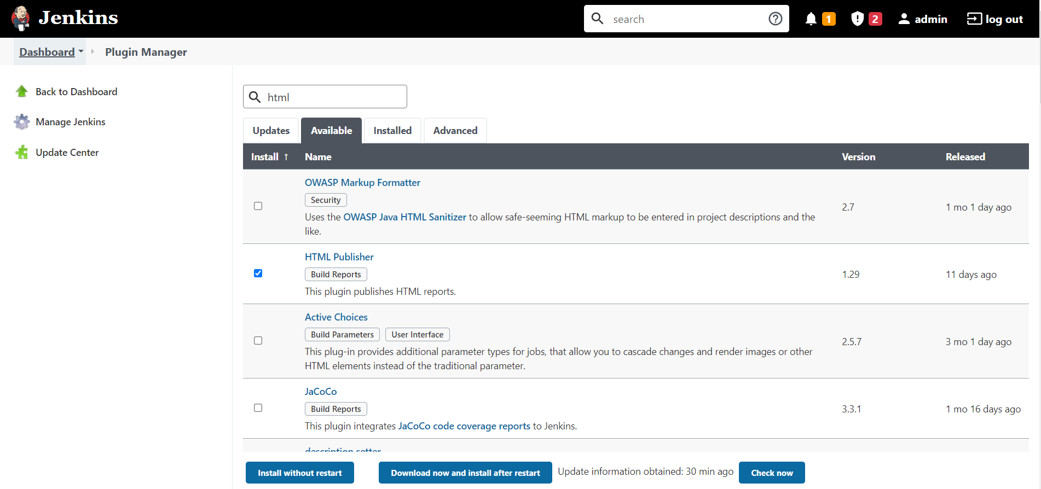Uncheck the HTML Publisher plugin checkbox
This screenshot has height=489, width=1041.
258,273
